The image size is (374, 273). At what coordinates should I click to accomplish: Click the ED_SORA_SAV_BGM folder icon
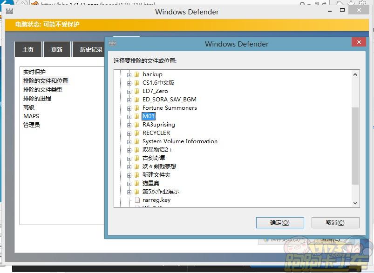(x=137, y=100)
